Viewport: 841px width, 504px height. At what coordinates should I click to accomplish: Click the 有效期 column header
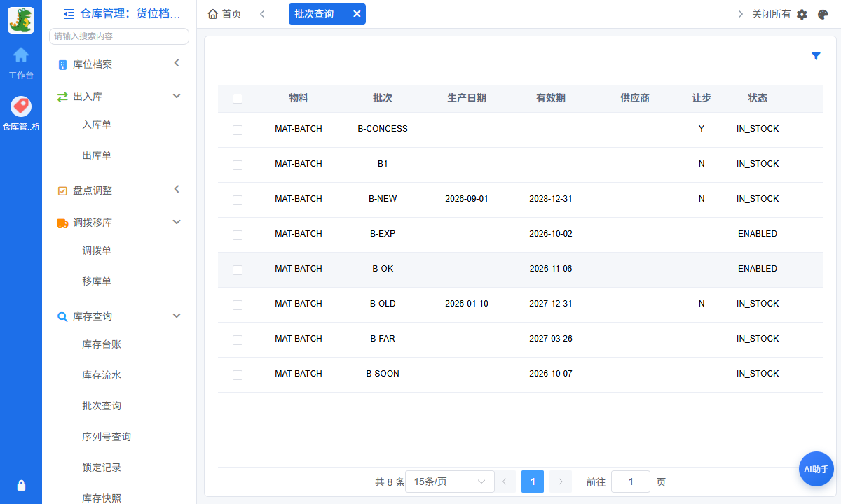pos(551,98)
